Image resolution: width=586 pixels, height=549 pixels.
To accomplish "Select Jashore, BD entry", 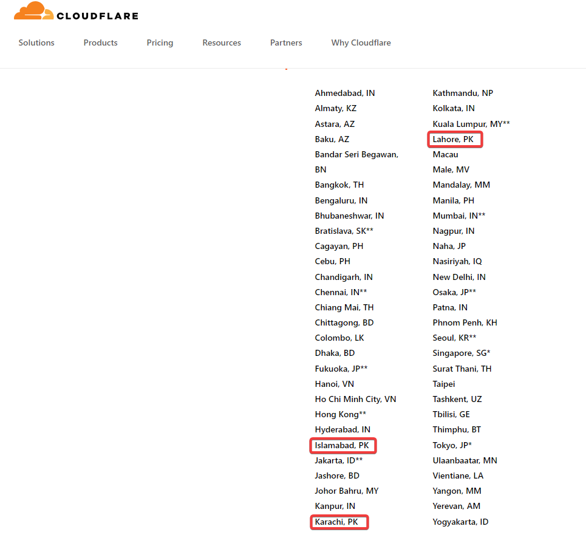I will (337, 476).
